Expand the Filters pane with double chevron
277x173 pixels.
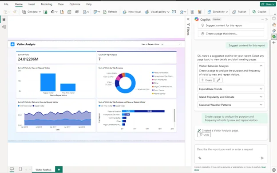tap(188, 19)
